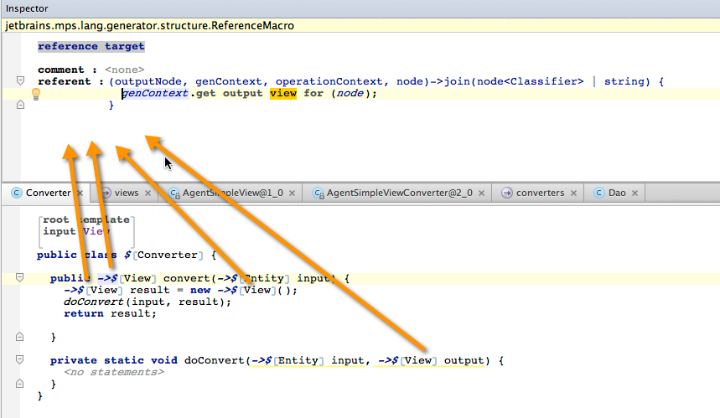Collapse the convert method fold marker

coord(19,278)
